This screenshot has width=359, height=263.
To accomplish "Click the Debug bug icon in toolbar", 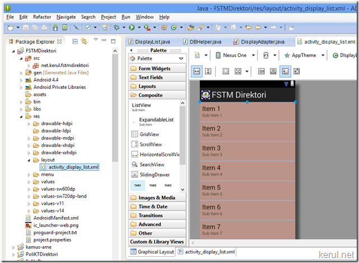I will pos(116,27).
